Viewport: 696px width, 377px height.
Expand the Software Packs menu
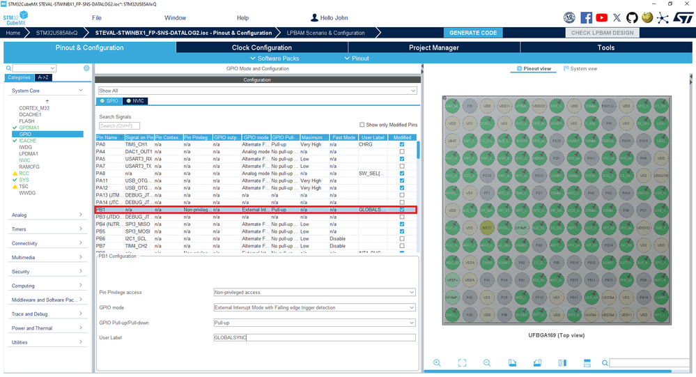[274, 58]
